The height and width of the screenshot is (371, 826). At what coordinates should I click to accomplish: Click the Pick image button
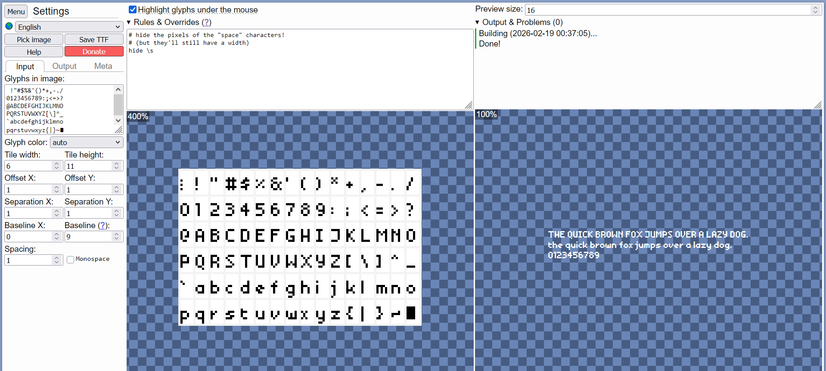(x=34, y=40)
